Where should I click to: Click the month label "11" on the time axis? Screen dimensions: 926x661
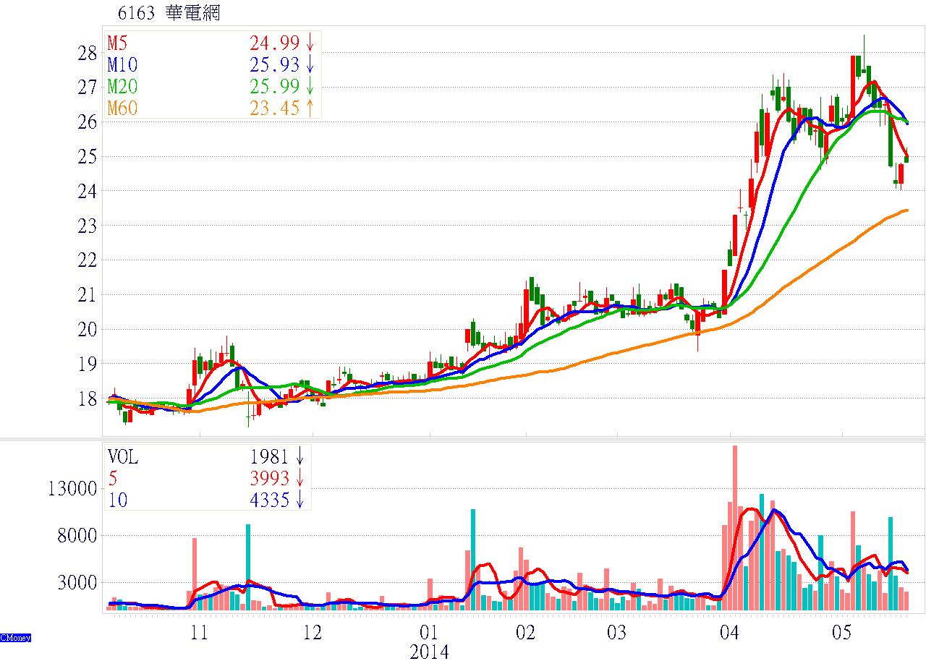coord(199,634)
